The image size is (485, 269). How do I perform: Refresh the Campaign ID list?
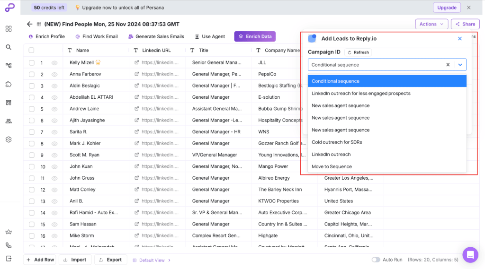tap(358, 52)
